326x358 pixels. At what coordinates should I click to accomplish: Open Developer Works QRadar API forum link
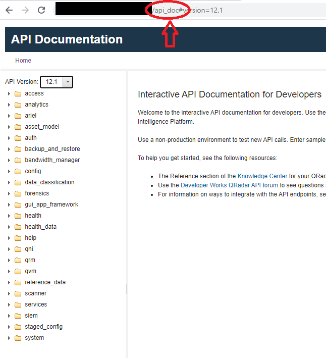(229, 185)
